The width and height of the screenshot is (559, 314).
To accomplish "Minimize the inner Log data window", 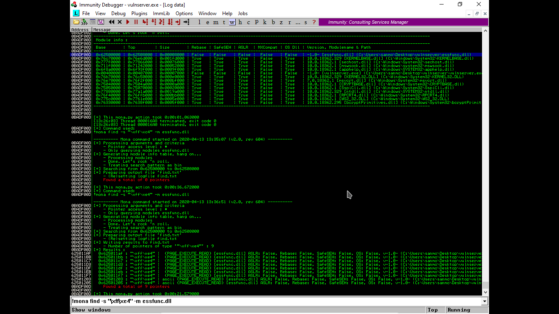I will [469, 13].
